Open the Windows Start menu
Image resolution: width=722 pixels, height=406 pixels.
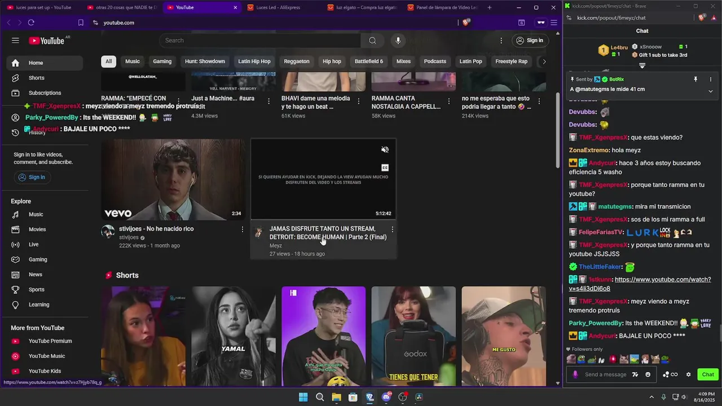click(x=303, y=397)
